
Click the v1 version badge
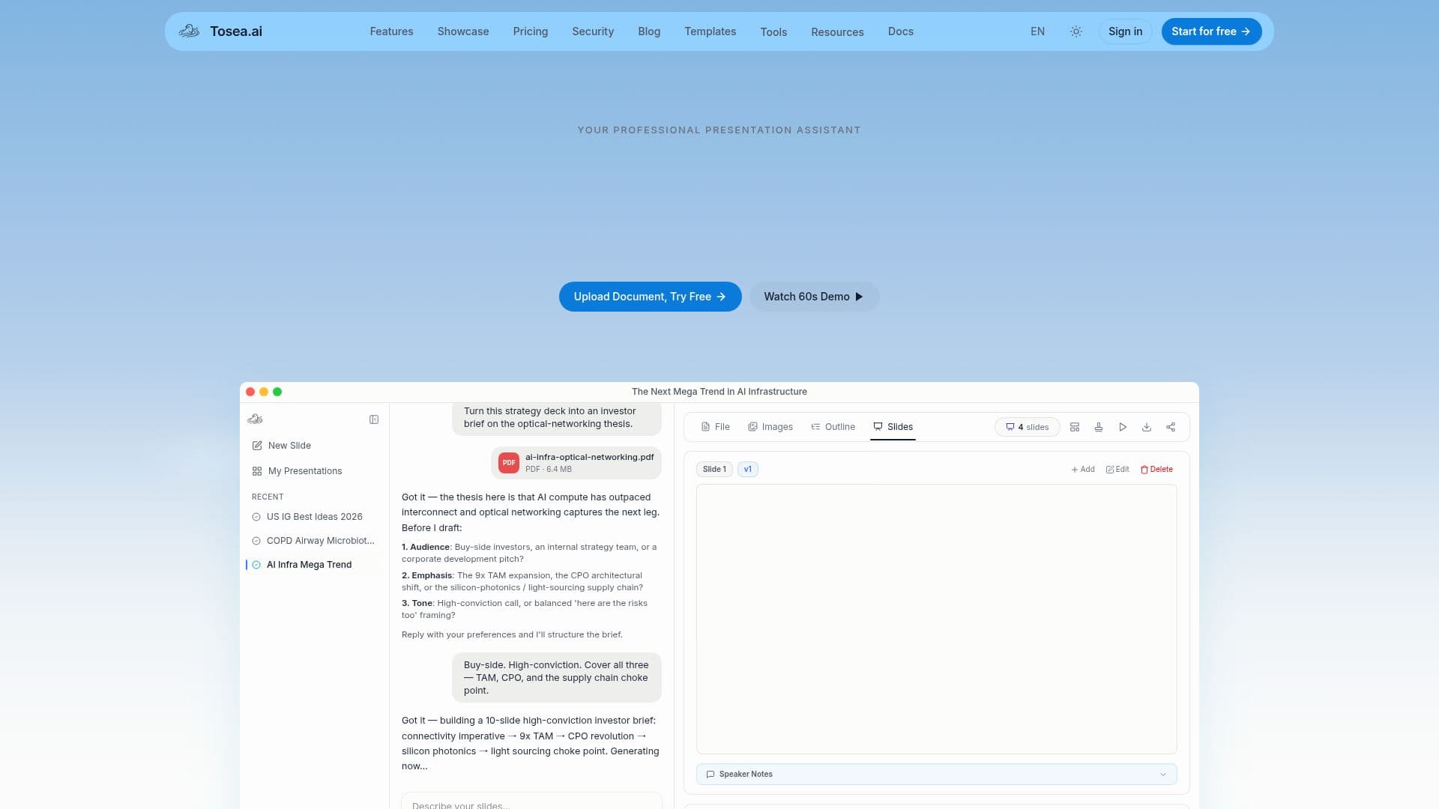747,470
